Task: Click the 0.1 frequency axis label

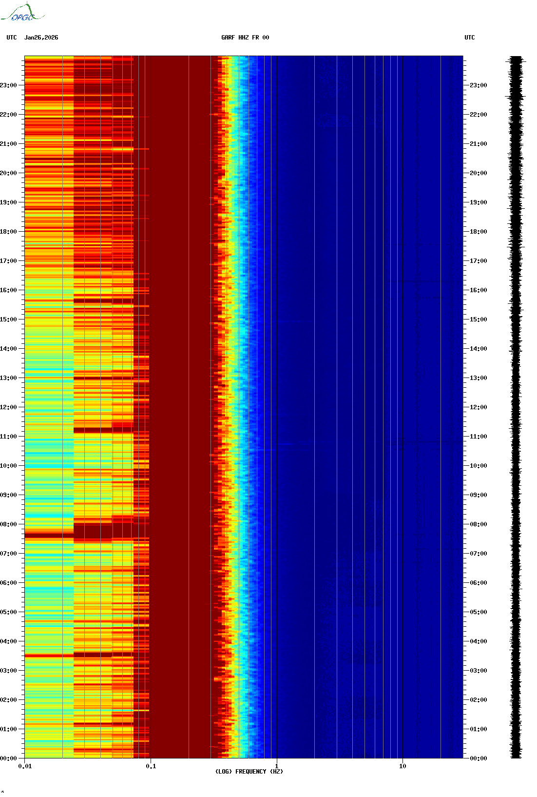Action: click(x=151, y=766)
